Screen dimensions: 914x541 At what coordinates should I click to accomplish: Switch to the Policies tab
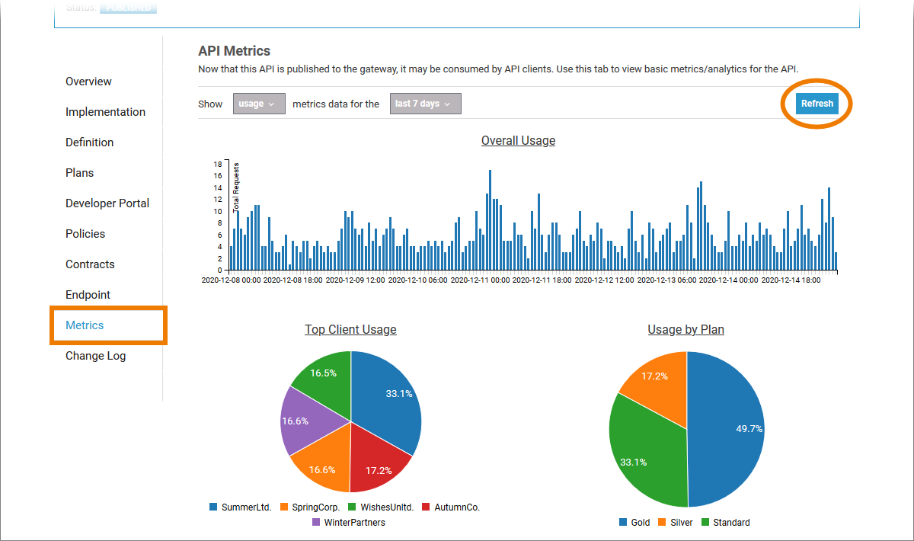85,234
